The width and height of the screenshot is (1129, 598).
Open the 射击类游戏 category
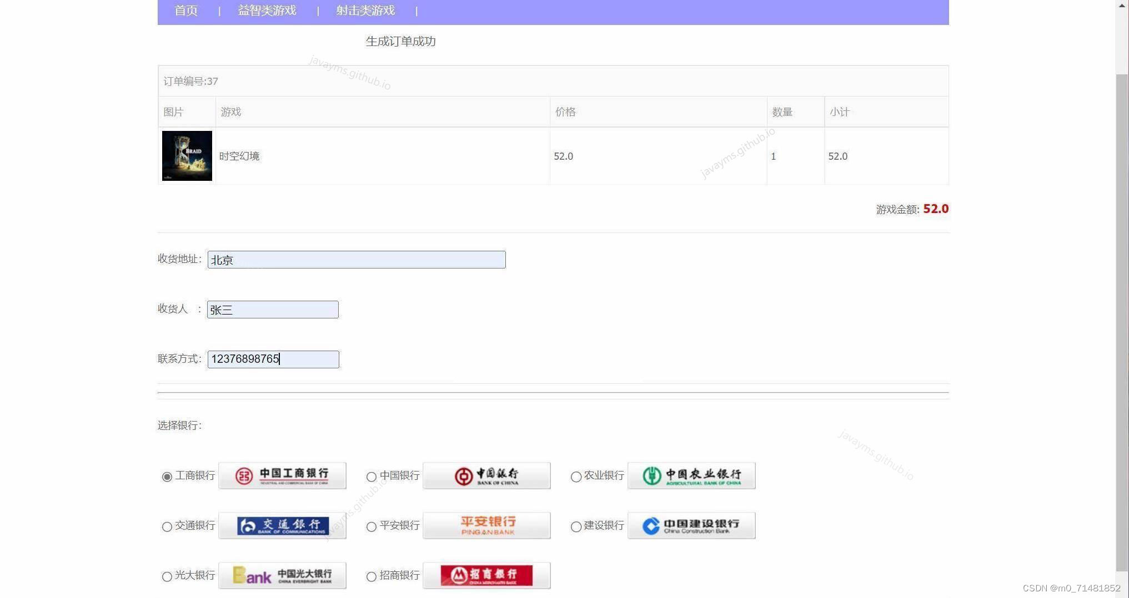[365, 11]
